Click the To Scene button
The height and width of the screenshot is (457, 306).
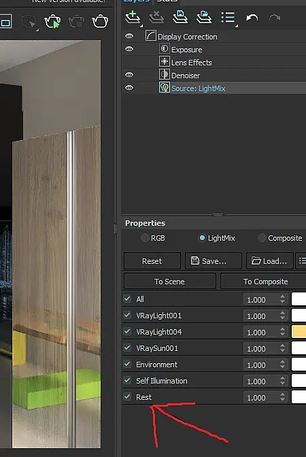169,282
